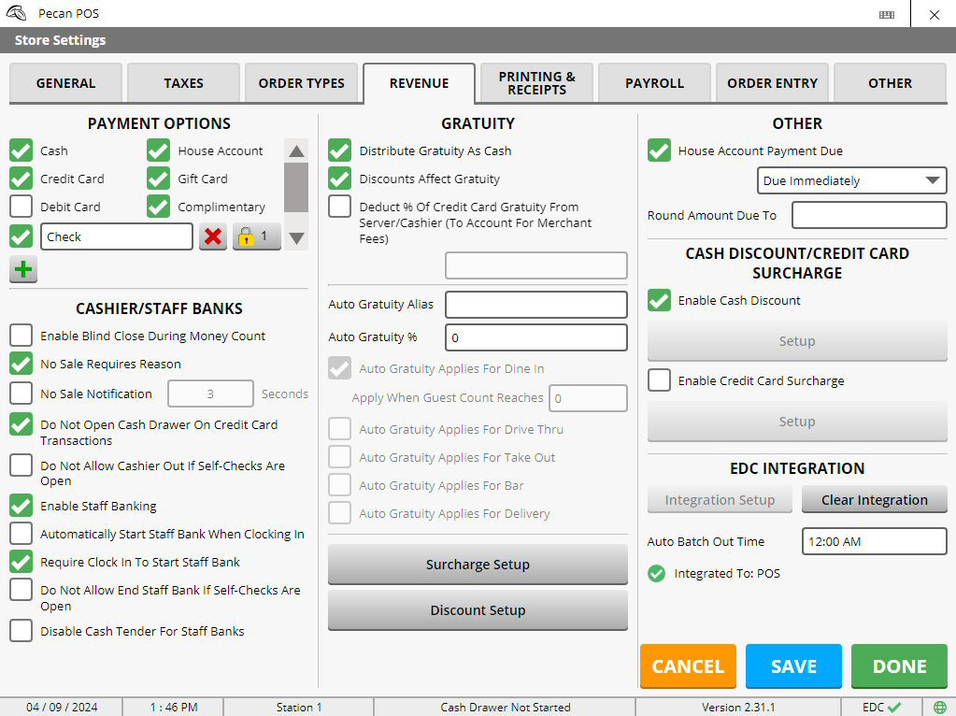Click the Check payment name field
The width and height of the screenshot is (956, 716).
point(117,236)
